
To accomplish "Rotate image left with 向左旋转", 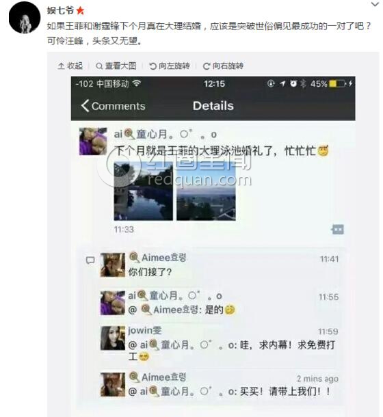I will 170,66.
